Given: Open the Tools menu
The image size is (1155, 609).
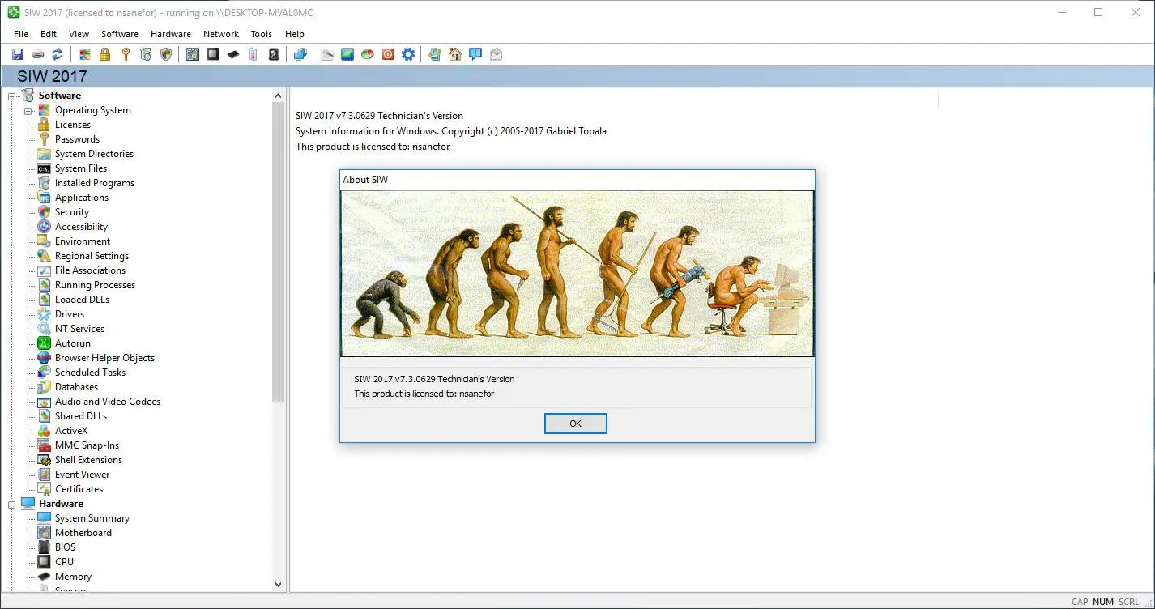Looking at the screenshot, I should pyautogui.click(x=261, y=34).
